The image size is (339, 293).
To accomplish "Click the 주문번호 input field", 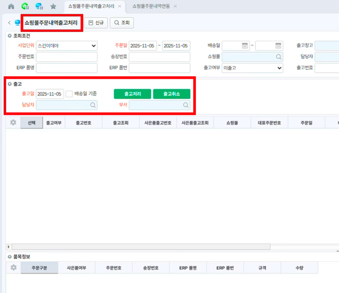I will (66, 57).
